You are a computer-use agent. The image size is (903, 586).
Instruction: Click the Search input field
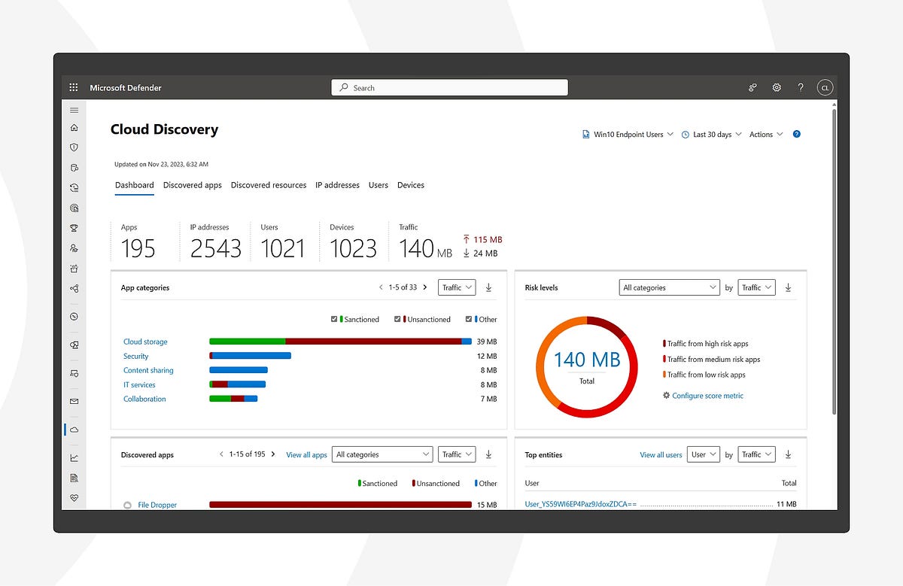point(448,87)
